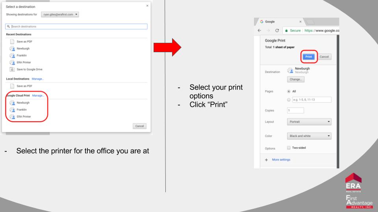Open the More settings link
The width and height of the screenshot is (378, 212).
[281, 160]
